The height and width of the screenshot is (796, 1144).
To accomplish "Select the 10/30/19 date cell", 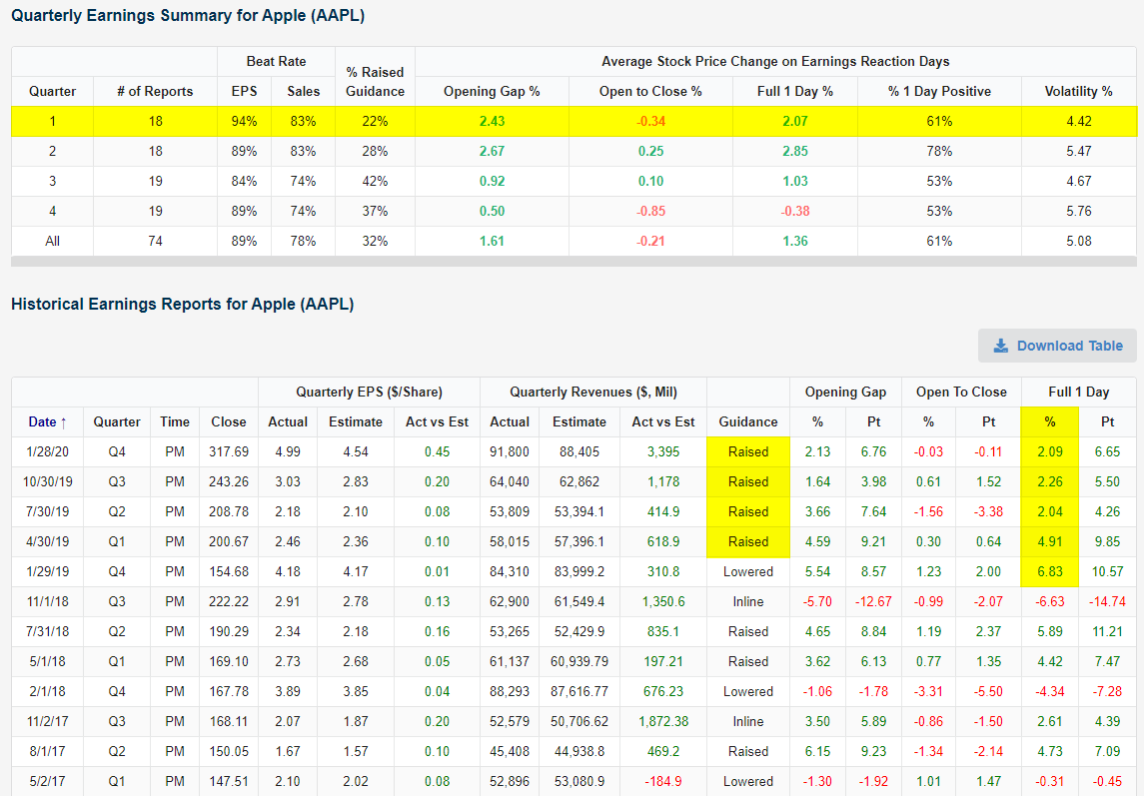I will coord(47,481).
